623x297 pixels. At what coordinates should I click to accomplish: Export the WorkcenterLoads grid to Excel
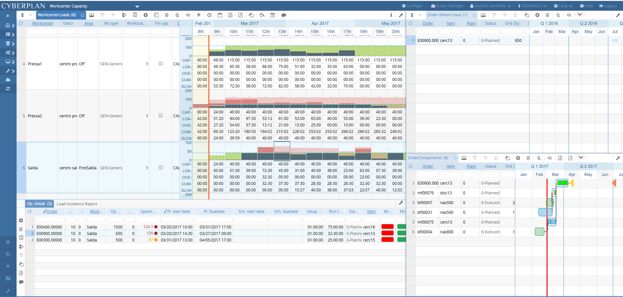tap(231, 15)
